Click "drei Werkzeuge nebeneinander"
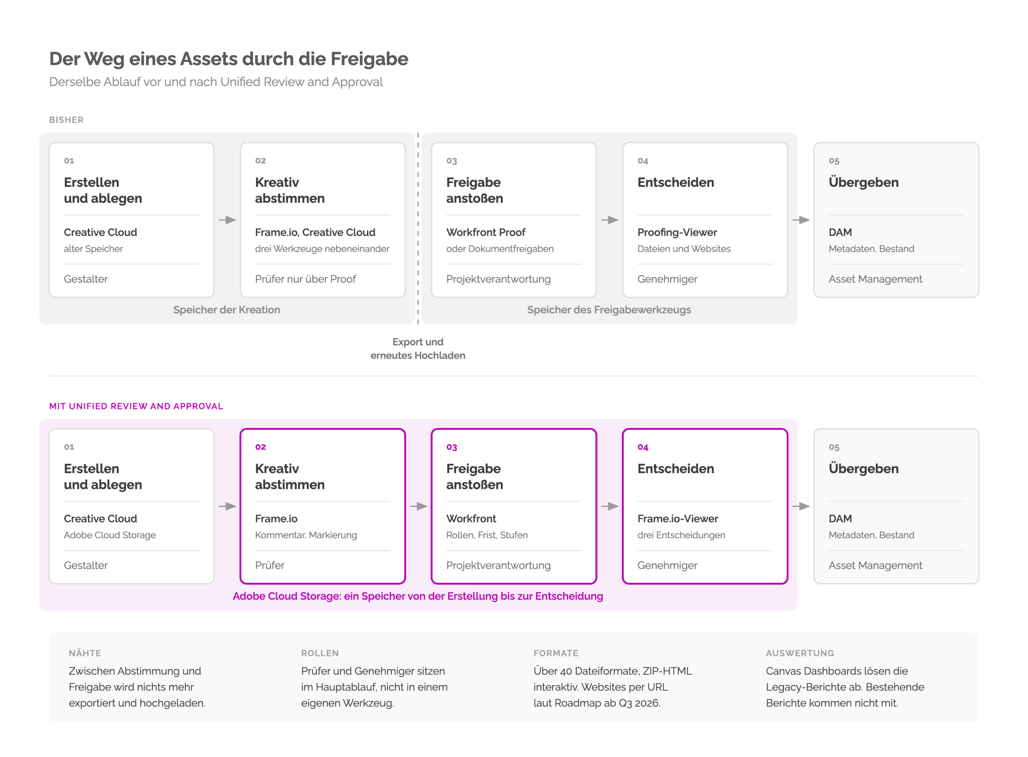The image size is (1028, 757). 322,249
